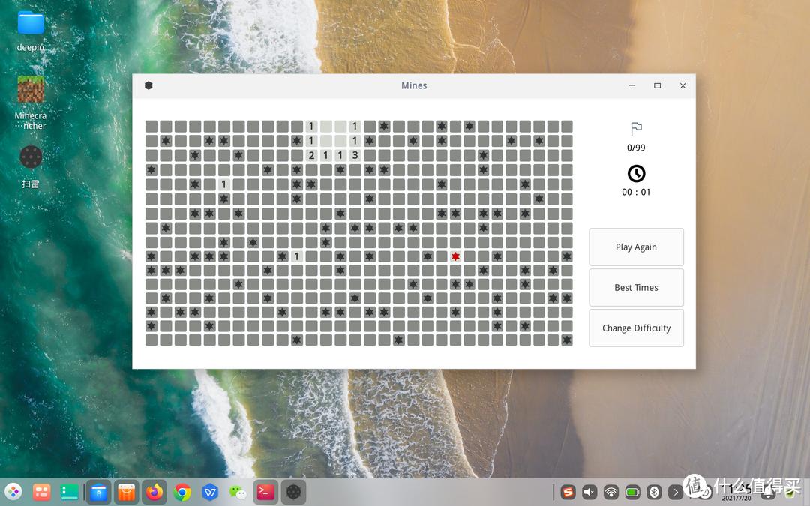Click the flag counter icon in Mines
This screenshot has width=810, height=506.
click(x=636, y=129)
